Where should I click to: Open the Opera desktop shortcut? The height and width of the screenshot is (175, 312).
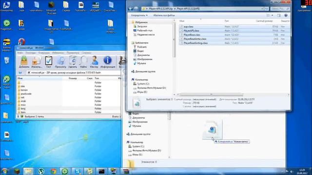[x=21, y=42]
